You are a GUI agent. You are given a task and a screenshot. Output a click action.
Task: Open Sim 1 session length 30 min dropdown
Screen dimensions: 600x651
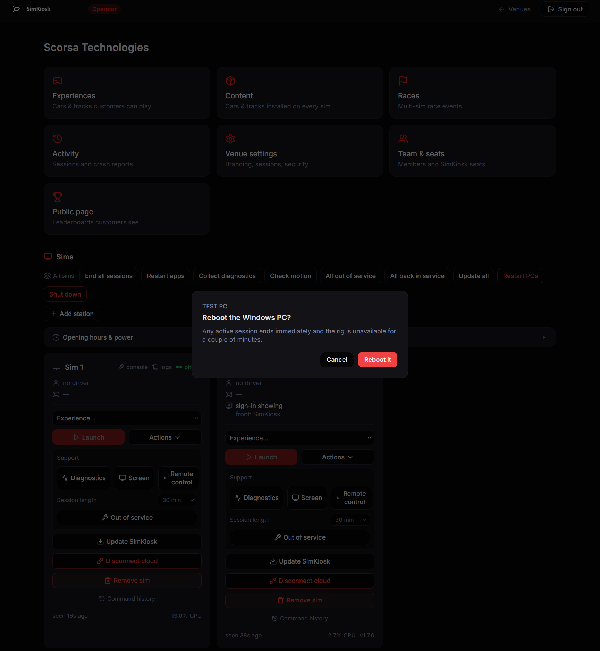click(177, 500)
